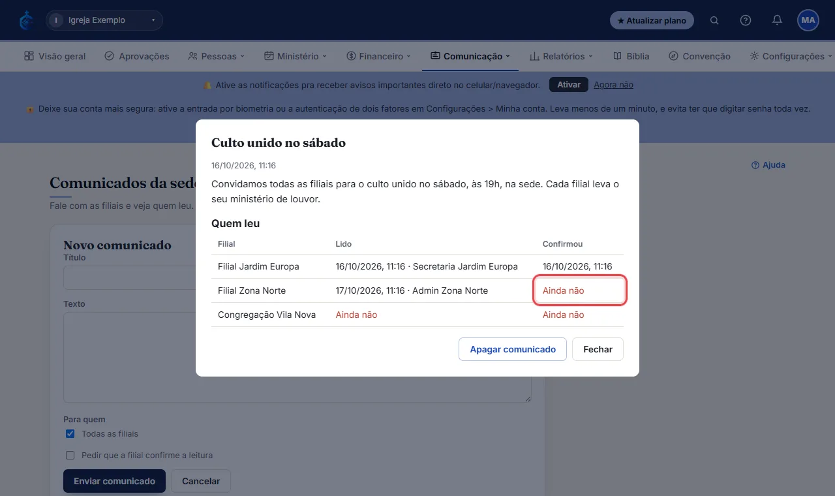The height and width of the screenshot is (496, 835).
Task: Click Ativar to enable notifications
Action: [569, 85]
